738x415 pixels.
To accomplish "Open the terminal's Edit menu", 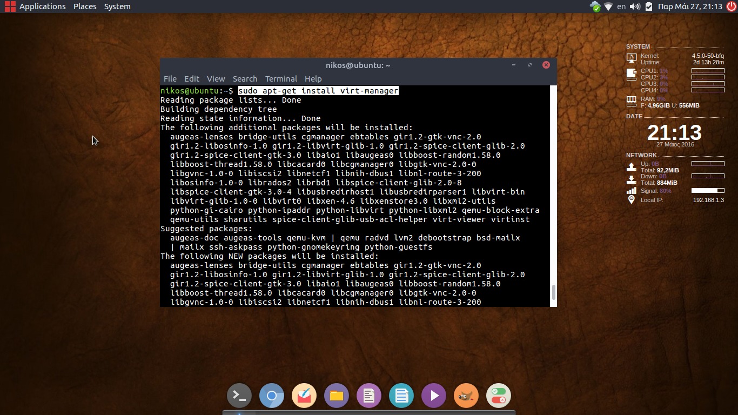I will point(191,79).
